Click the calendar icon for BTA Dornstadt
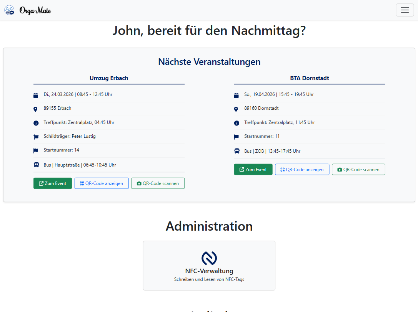 [x=236, y=94]
